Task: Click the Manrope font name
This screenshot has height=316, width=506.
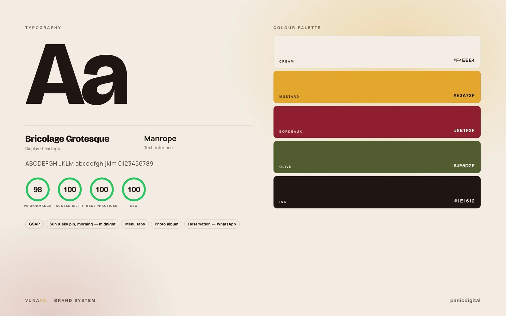Action: [160, 138]
